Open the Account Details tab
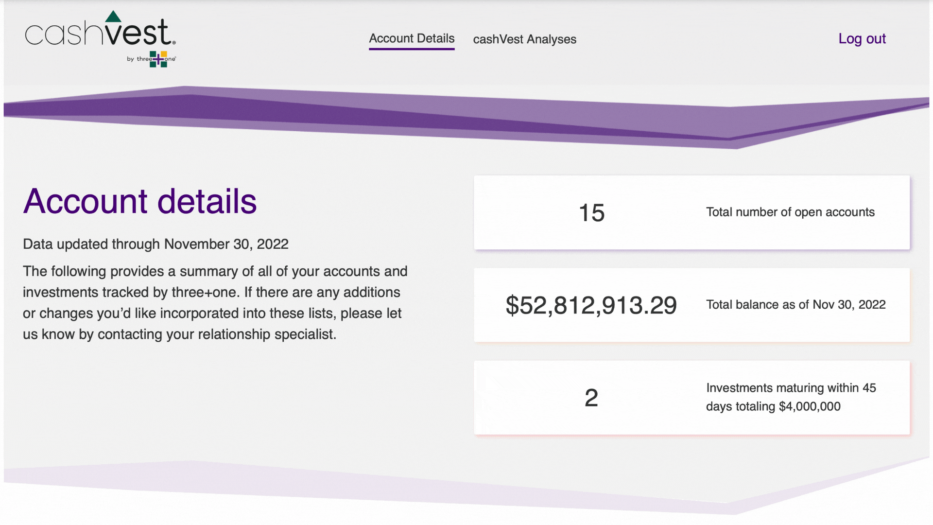933x525 pixels. pyautogui.click(x=412, y=38)
